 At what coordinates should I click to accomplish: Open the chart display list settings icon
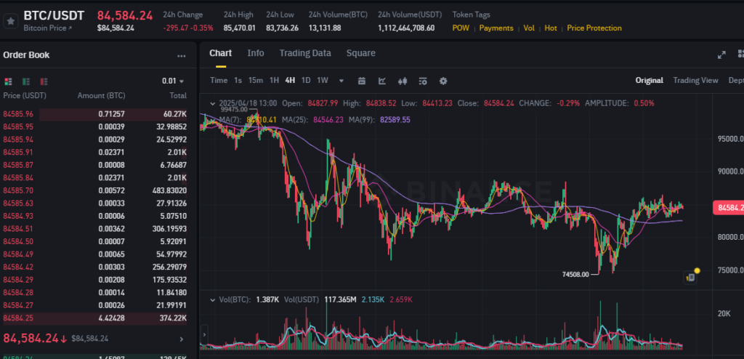tap(423, 81)
